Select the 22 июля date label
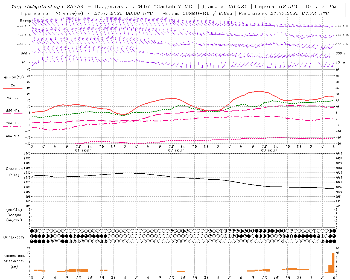Viewport: 350px width, 280px height. coord(176,150)
